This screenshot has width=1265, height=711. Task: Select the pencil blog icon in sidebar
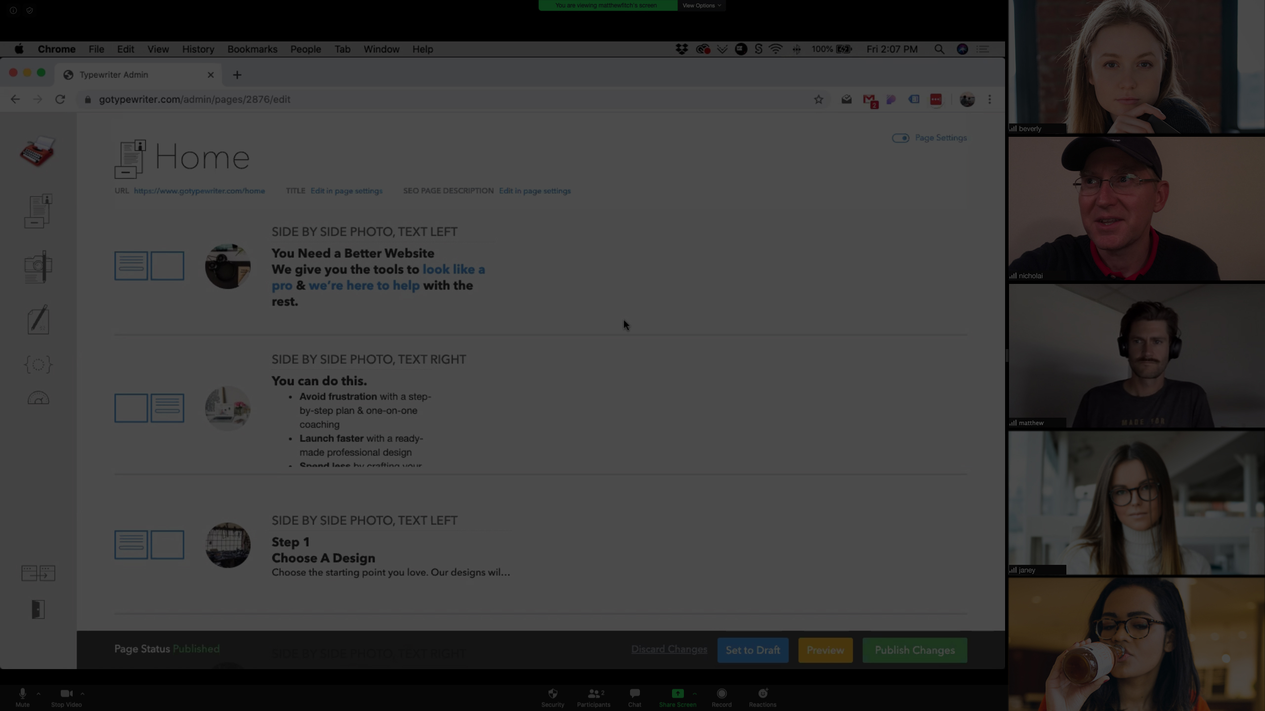[x=38, y=319]
